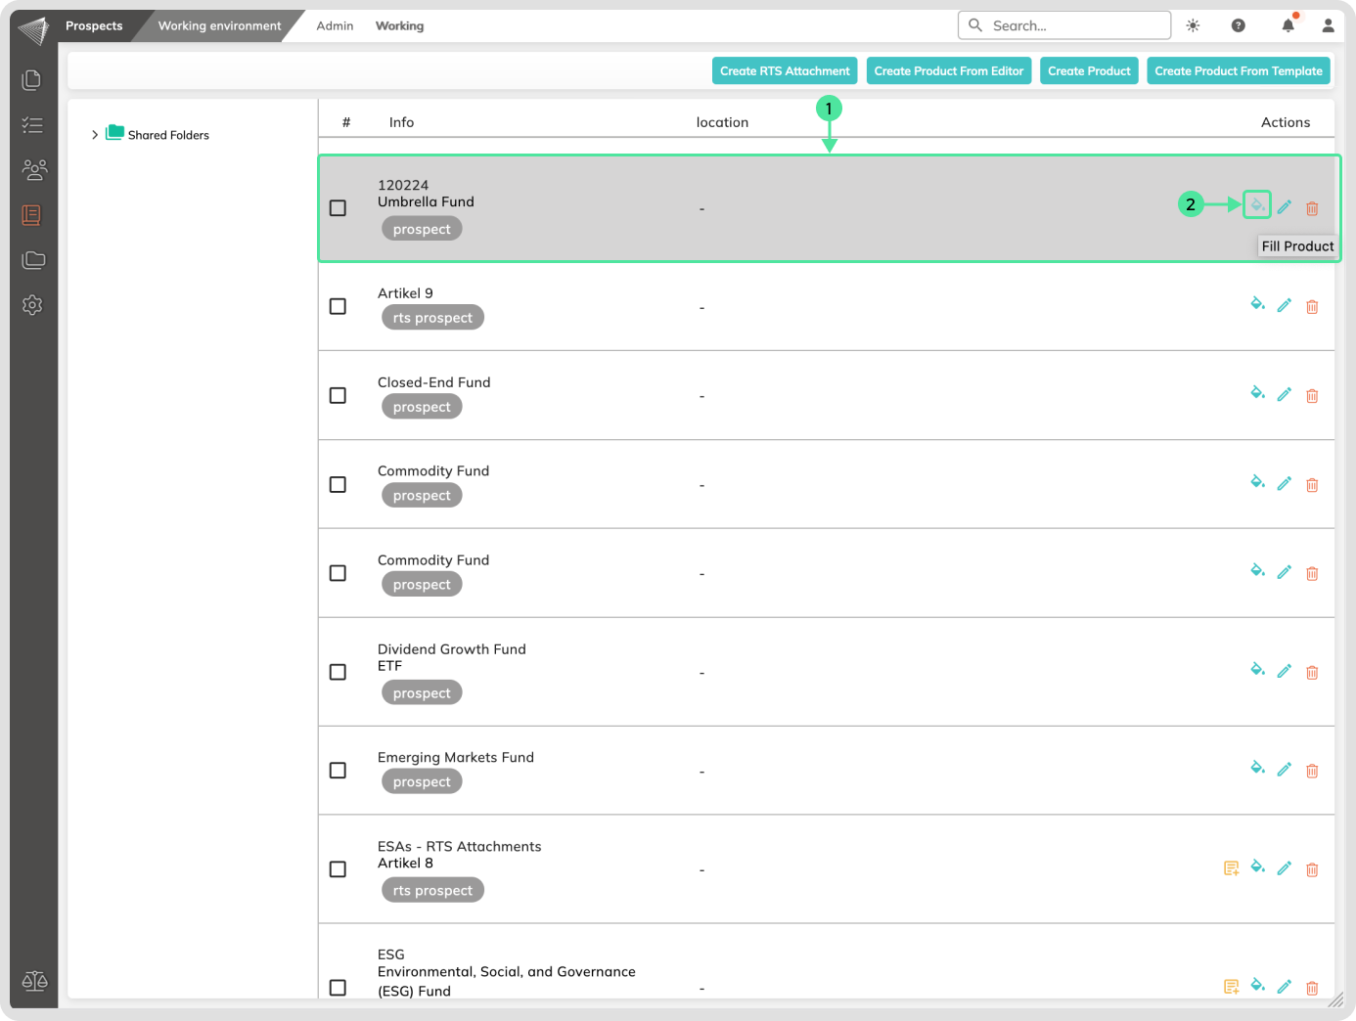Image resolution: width=1356 pixels, height=1021 pixels.
Task: Open notifications bell icon
Action: coord(1288,25)
